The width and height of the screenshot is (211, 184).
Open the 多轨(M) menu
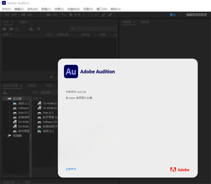coord(33,9)
